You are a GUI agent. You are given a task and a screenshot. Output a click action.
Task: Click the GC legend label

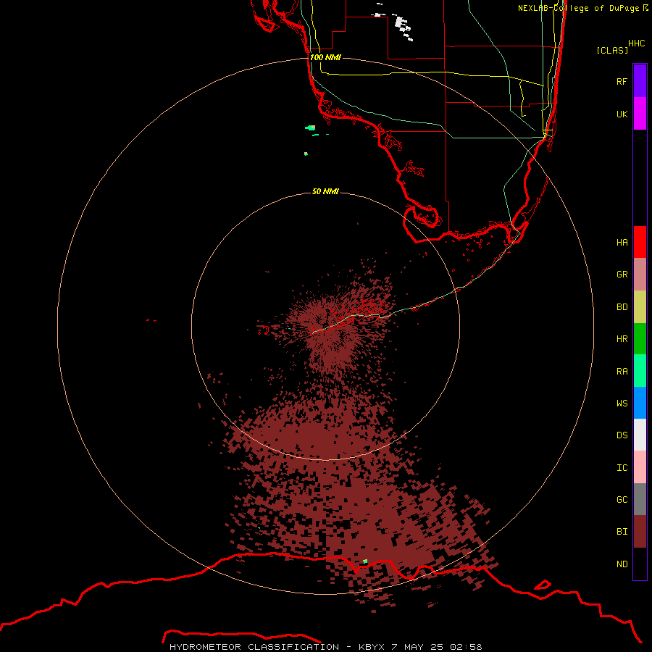[622, 499]
